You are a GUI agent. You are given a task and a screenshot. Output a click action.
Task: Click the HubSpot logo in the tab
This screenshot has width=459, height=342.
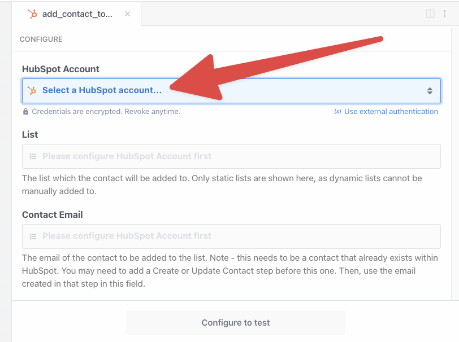click(32, 14)
